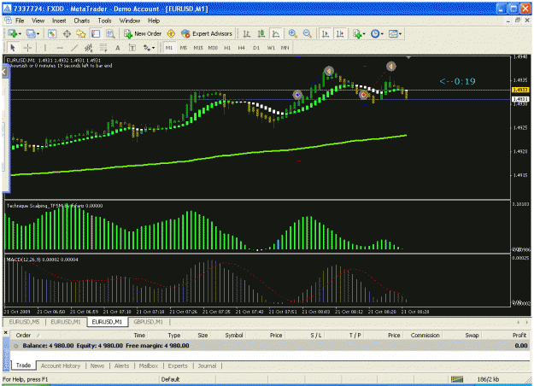The image size is (534, 386).
Task: Open the Periods clock icon
Action: point(375,33)
